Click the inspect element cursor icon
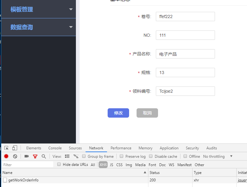 [7, 148]
